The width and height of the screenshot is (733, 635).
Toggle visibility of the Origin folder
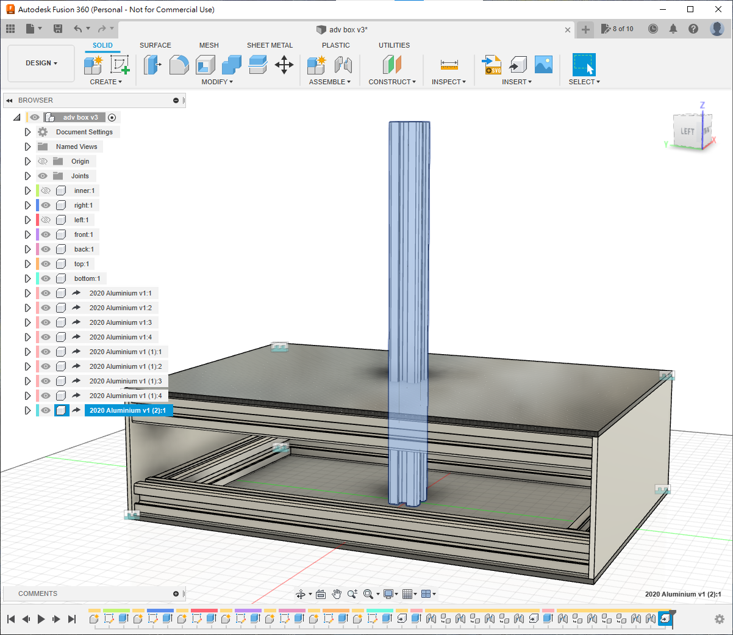(x=43, y=161)
